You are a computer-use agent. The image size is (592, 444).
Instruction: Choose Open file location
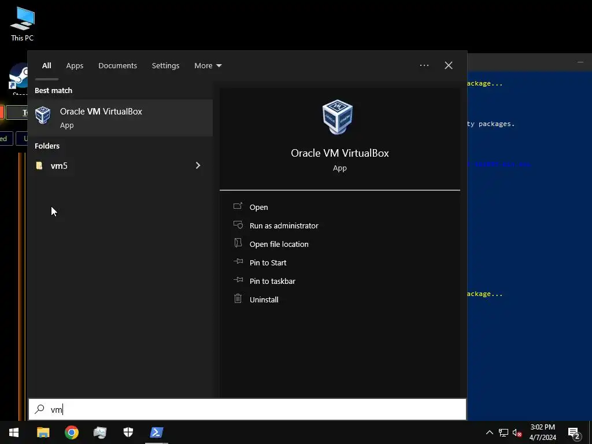279,245
